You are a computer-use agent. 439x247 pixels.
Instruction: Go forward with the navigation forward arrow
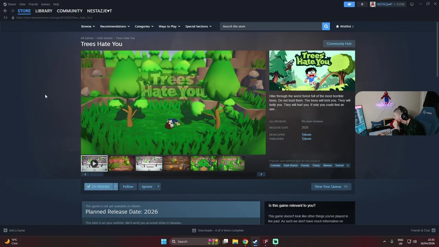pyautogui.click(x=12, y=11)
